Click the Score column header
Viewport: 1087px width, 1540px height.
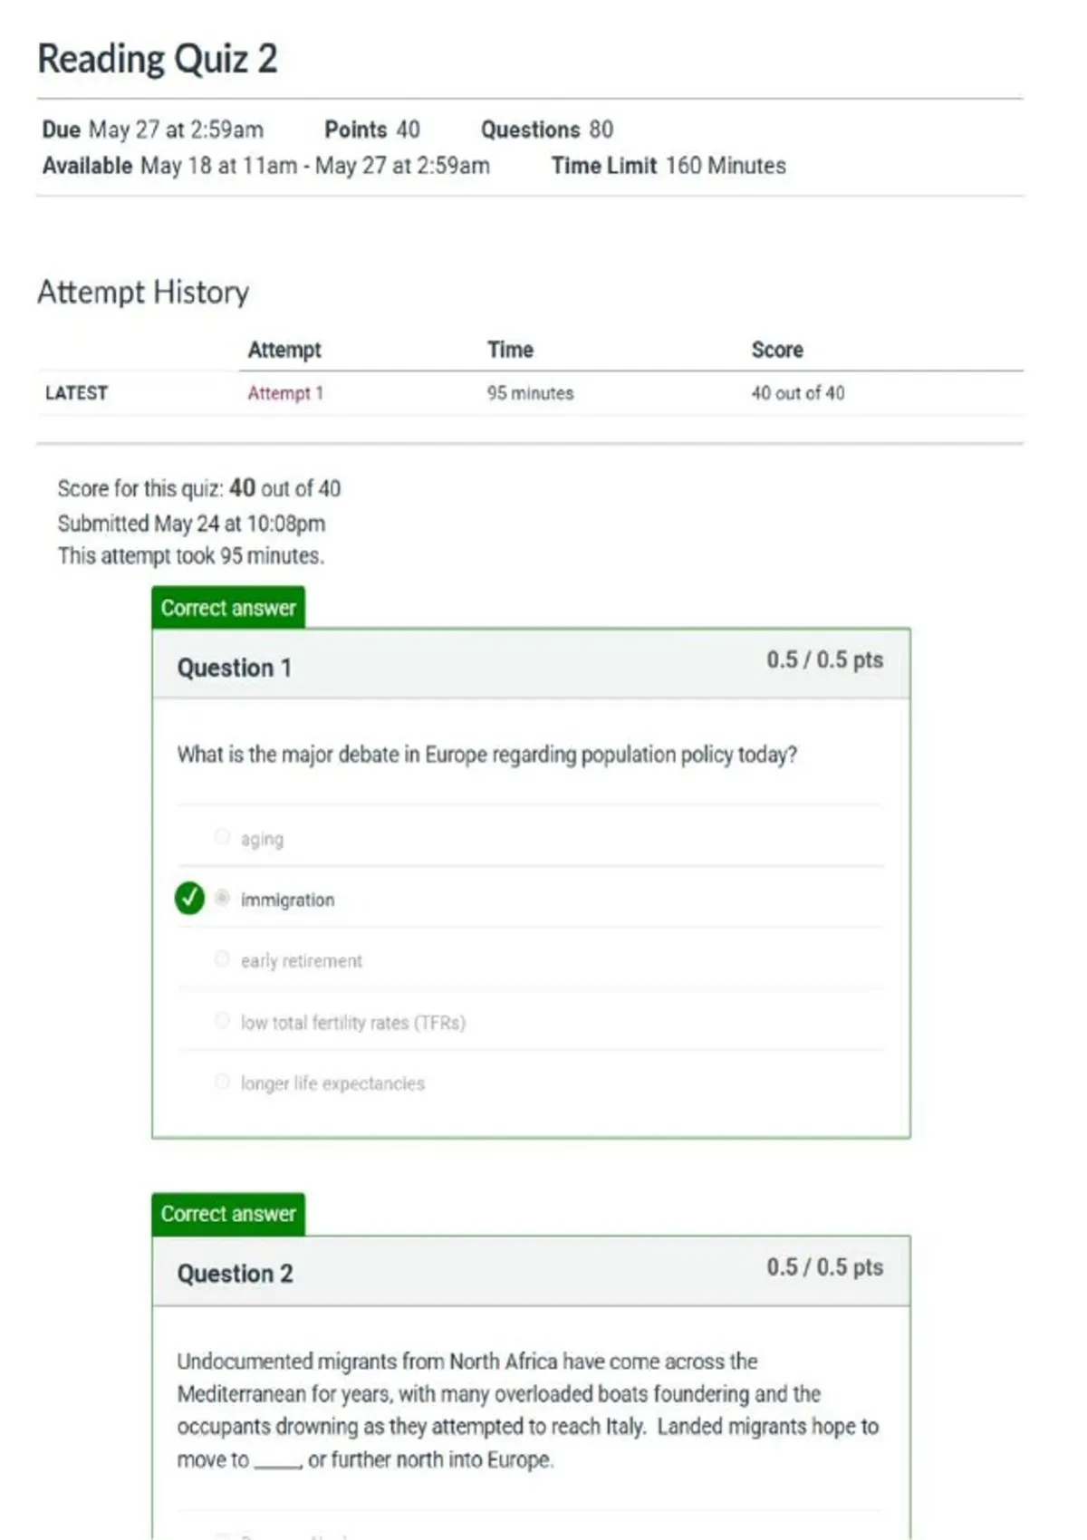pyautogui.click(x=777, y=350)
